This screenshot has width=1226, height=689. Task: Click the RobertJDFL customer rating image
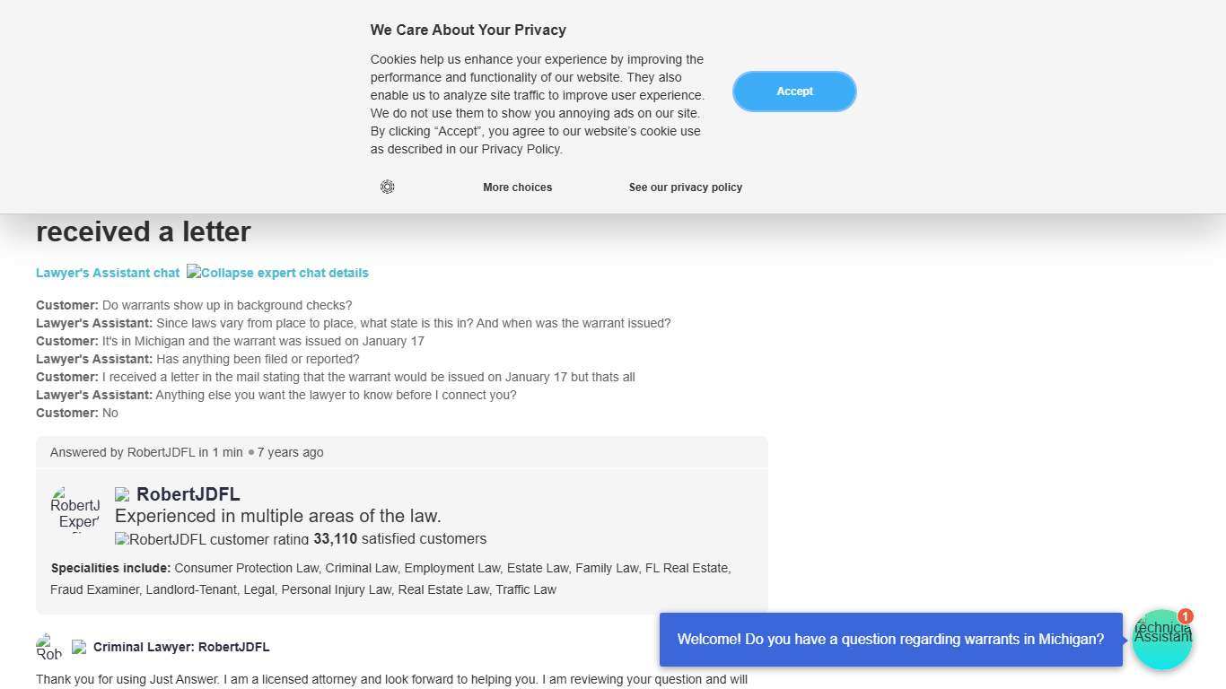(212, 539)
